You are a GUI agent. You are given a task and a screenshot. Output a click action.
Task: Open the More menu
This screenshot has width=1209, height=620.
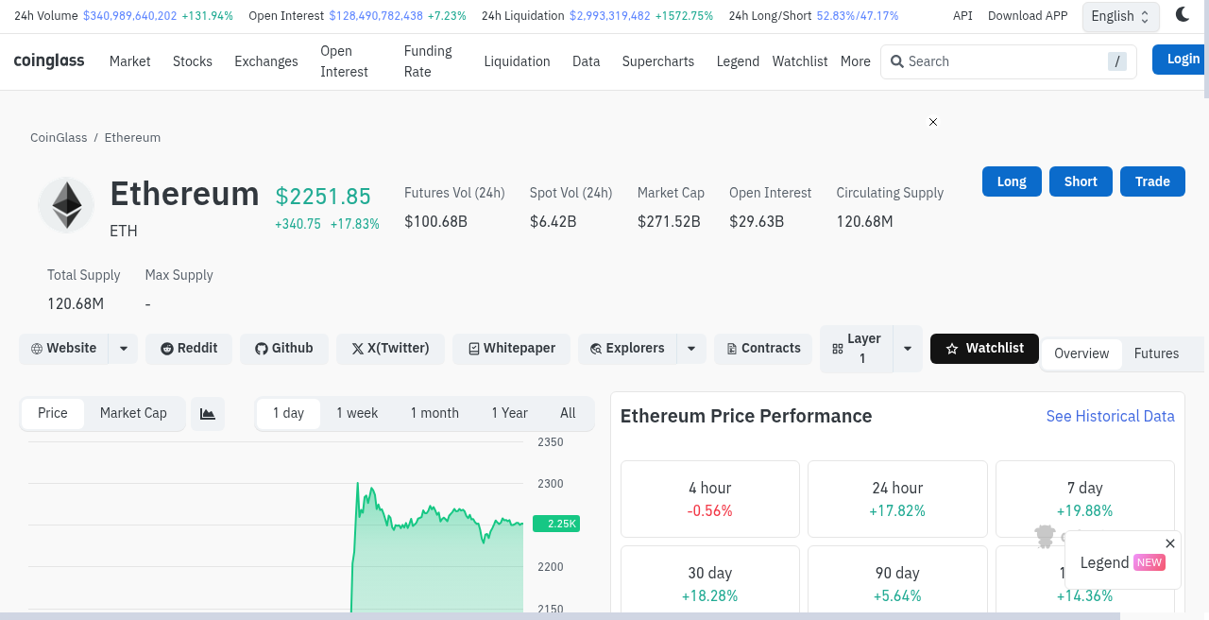tap(856, 61)
